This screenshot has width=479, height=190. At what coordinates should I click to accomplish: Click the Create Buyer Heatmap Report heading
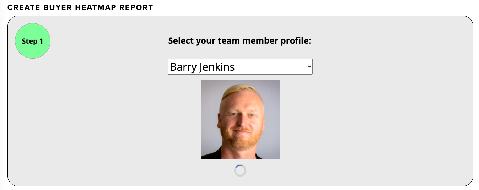coord(80,7)
